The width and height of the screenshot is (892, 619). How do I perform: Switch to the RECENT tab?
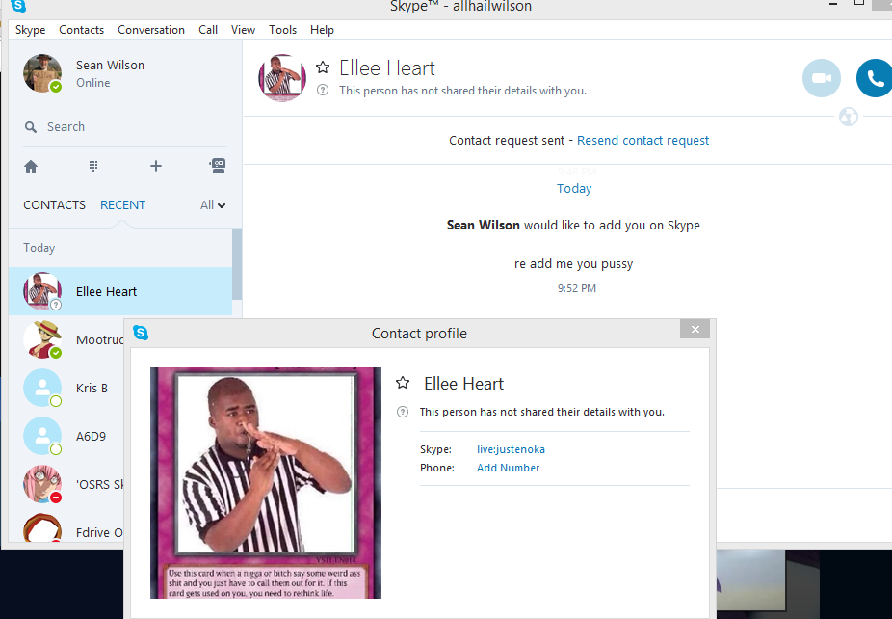pos(123,205)
